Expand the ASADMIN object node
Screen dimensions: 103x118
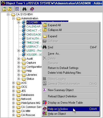click(x=19, y=22)
